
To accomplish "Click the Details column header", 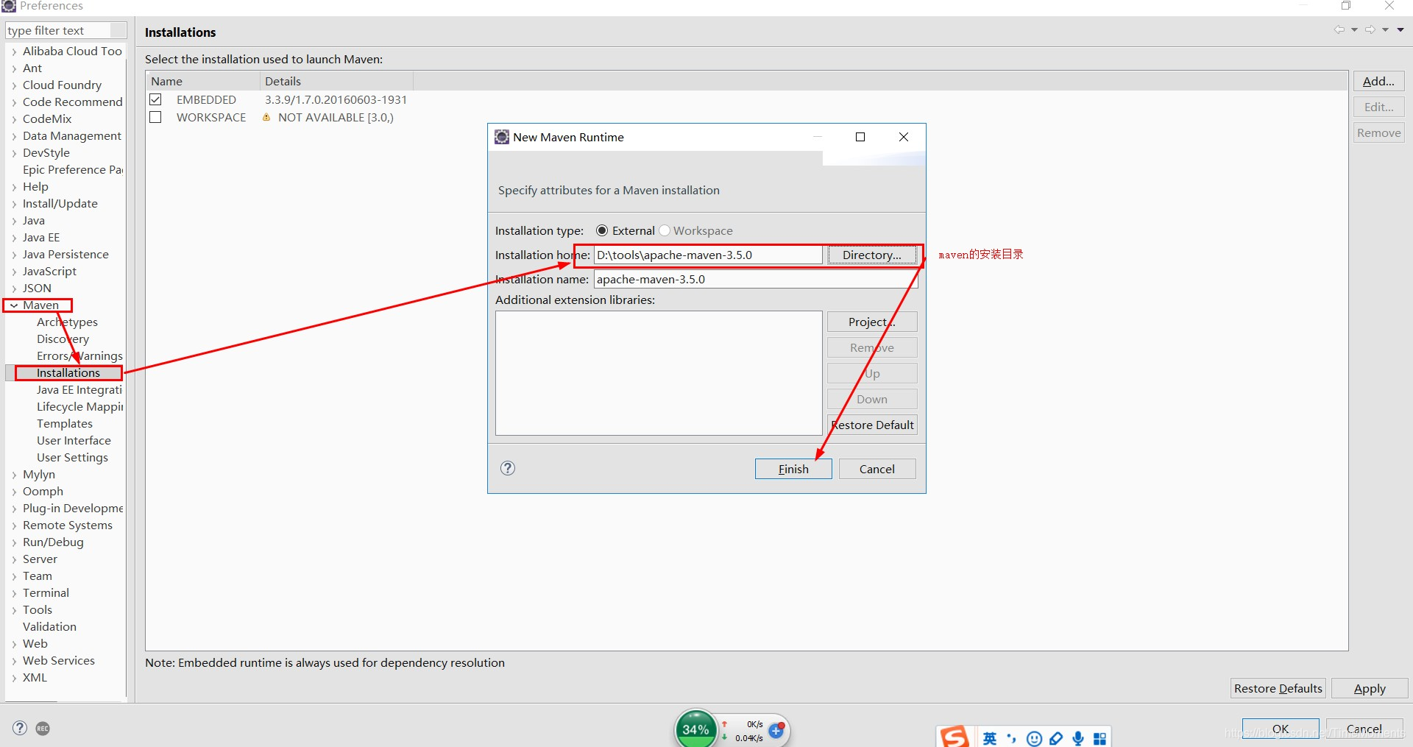I will [336, 81].
